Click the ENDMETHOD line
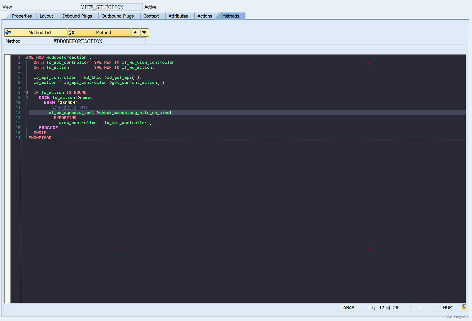The height and width of the screenshot is (321, 472). pyautogui.click(x=41, y=138)
